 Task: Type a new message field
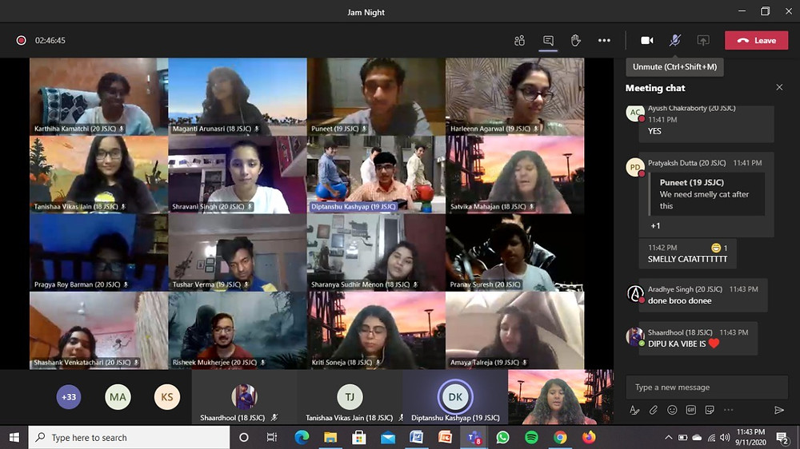[706, 387]
